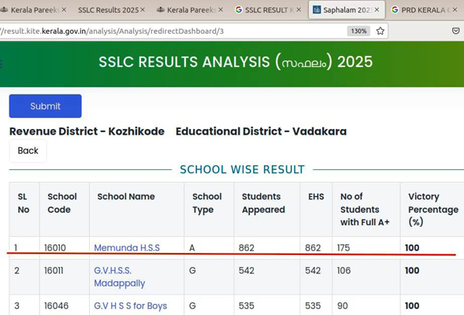Click the blue Submit button

point(45,106)
